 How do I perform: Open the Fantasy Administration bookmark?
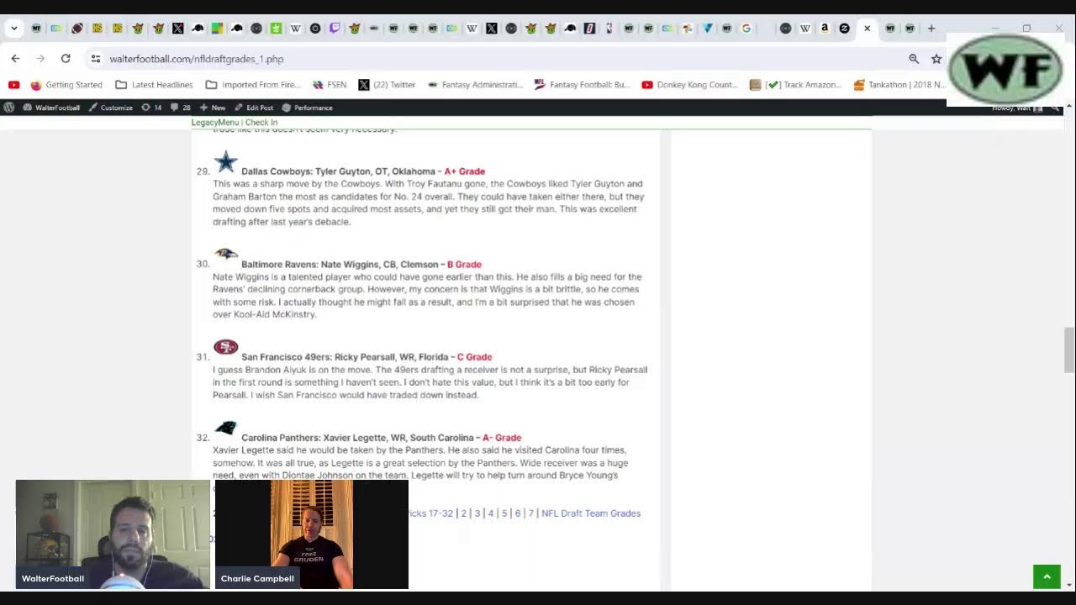click(475, 85)
